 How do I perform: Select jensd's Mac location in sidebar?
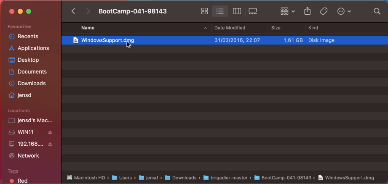[x=30, y=121]
